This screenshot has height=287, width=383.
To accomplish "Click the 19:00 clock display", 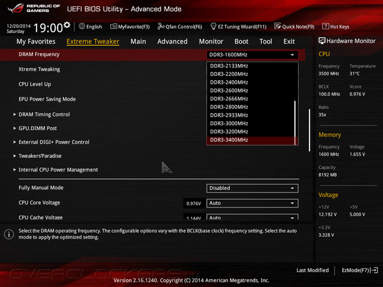I will click(48, 28).
